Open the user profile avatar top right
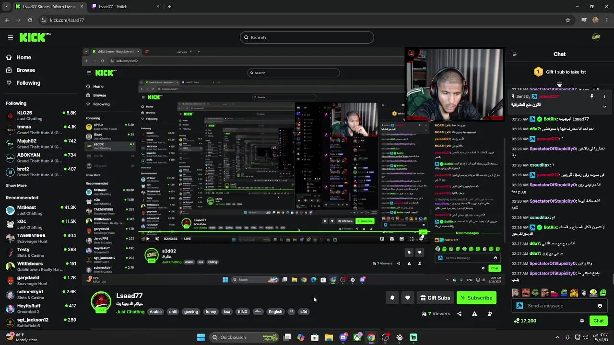614x345 pixels. (x=596, y=37)
